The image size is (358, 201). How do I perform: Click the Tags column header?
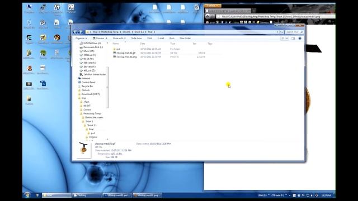point(210,44)
